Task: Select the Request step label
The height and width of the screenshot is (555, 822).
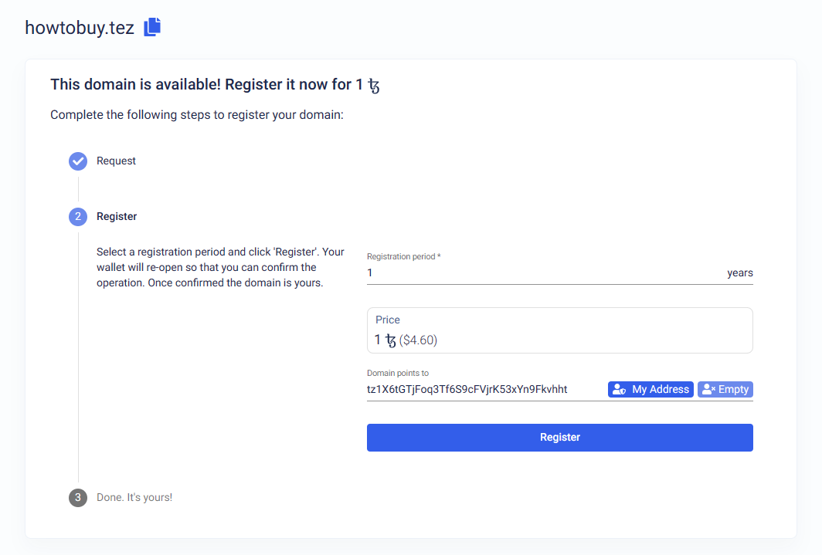Action: pos(116,161)
